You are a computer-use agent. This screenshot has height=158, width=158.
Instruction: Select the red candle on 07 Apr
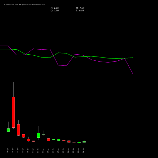coord(23,136)
